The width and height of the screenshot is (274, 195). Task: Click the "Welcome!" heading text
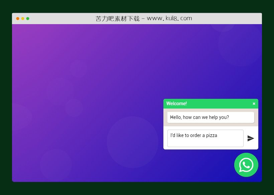tap(176, 104)
